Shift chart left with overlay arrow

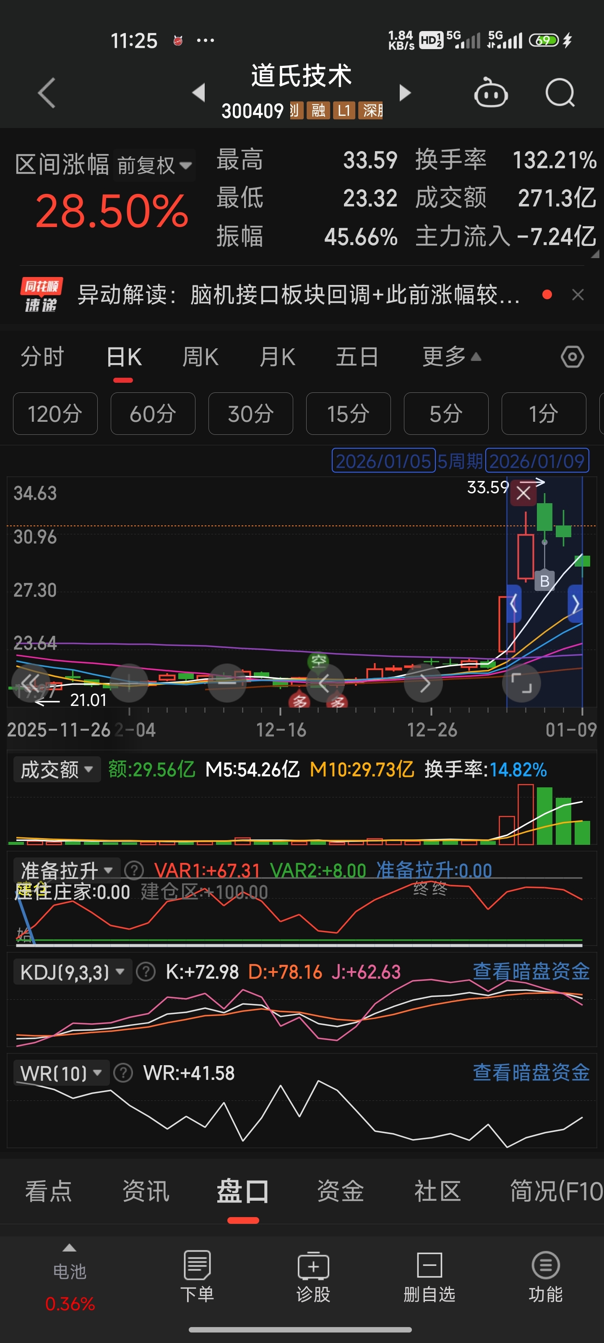[325, 682]
